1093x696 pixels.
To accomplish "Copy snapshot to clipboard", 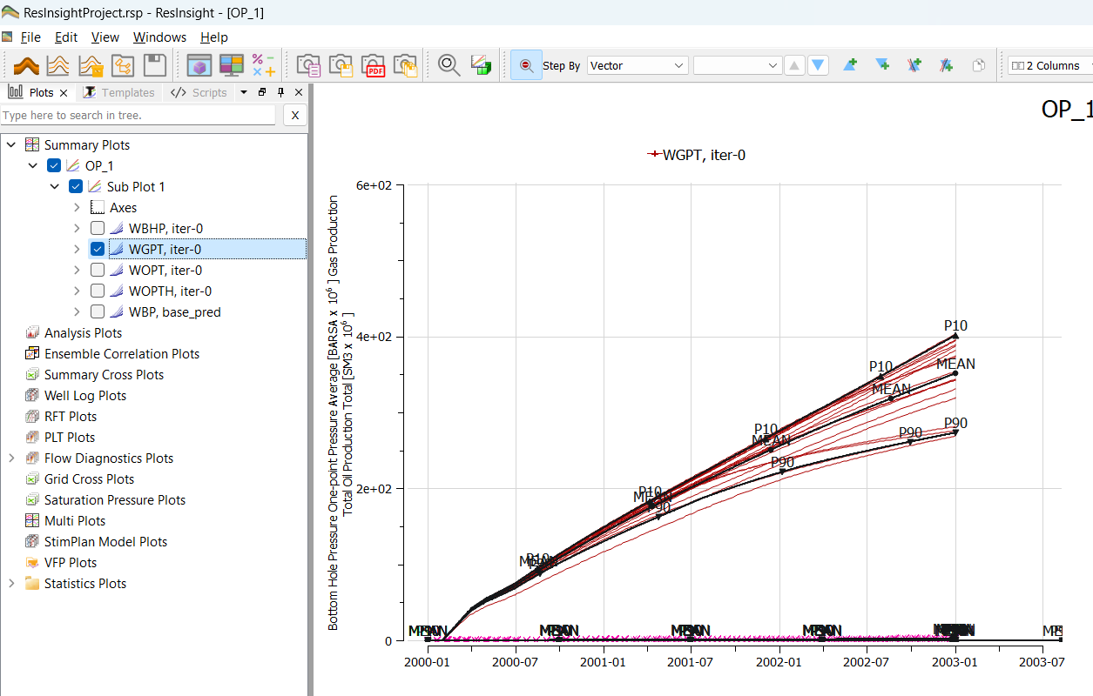I will click(x=308, y=65).
